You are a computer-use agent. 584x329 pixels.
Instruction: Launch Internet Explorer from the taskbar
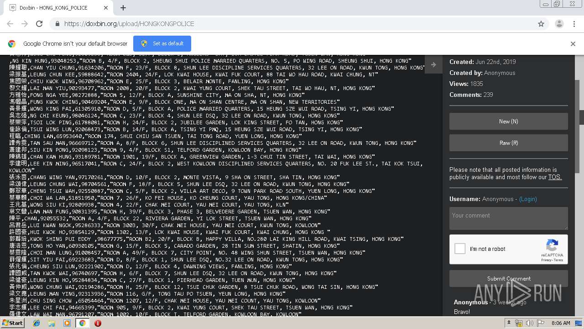(36, 323)
